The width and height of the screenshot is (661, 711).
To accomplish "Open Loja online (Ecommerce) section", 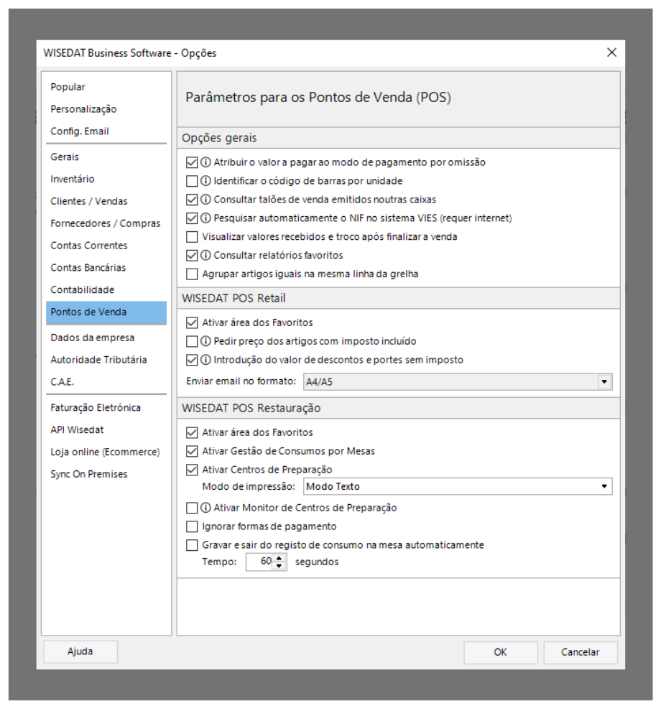I will [x=106, y=452].
